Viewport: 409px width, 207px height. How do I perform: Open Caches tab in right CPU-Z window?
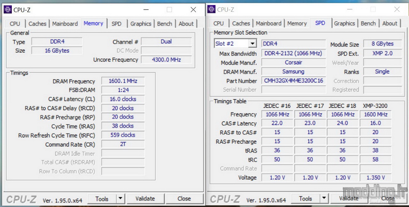pos(241,23)
